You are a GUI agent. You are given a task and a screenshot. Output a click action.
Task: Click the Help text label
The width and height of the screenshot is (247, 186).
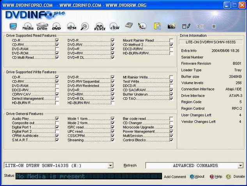coord(219,177)
